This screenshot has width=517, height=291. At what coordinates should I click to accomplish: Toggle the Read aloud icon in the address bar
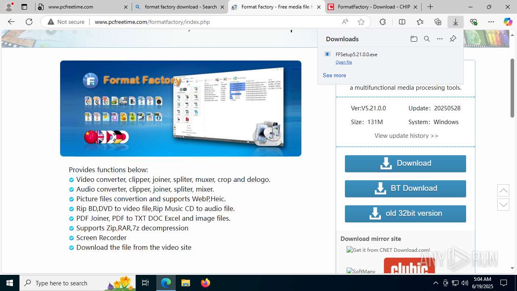[x=345, y=22]
